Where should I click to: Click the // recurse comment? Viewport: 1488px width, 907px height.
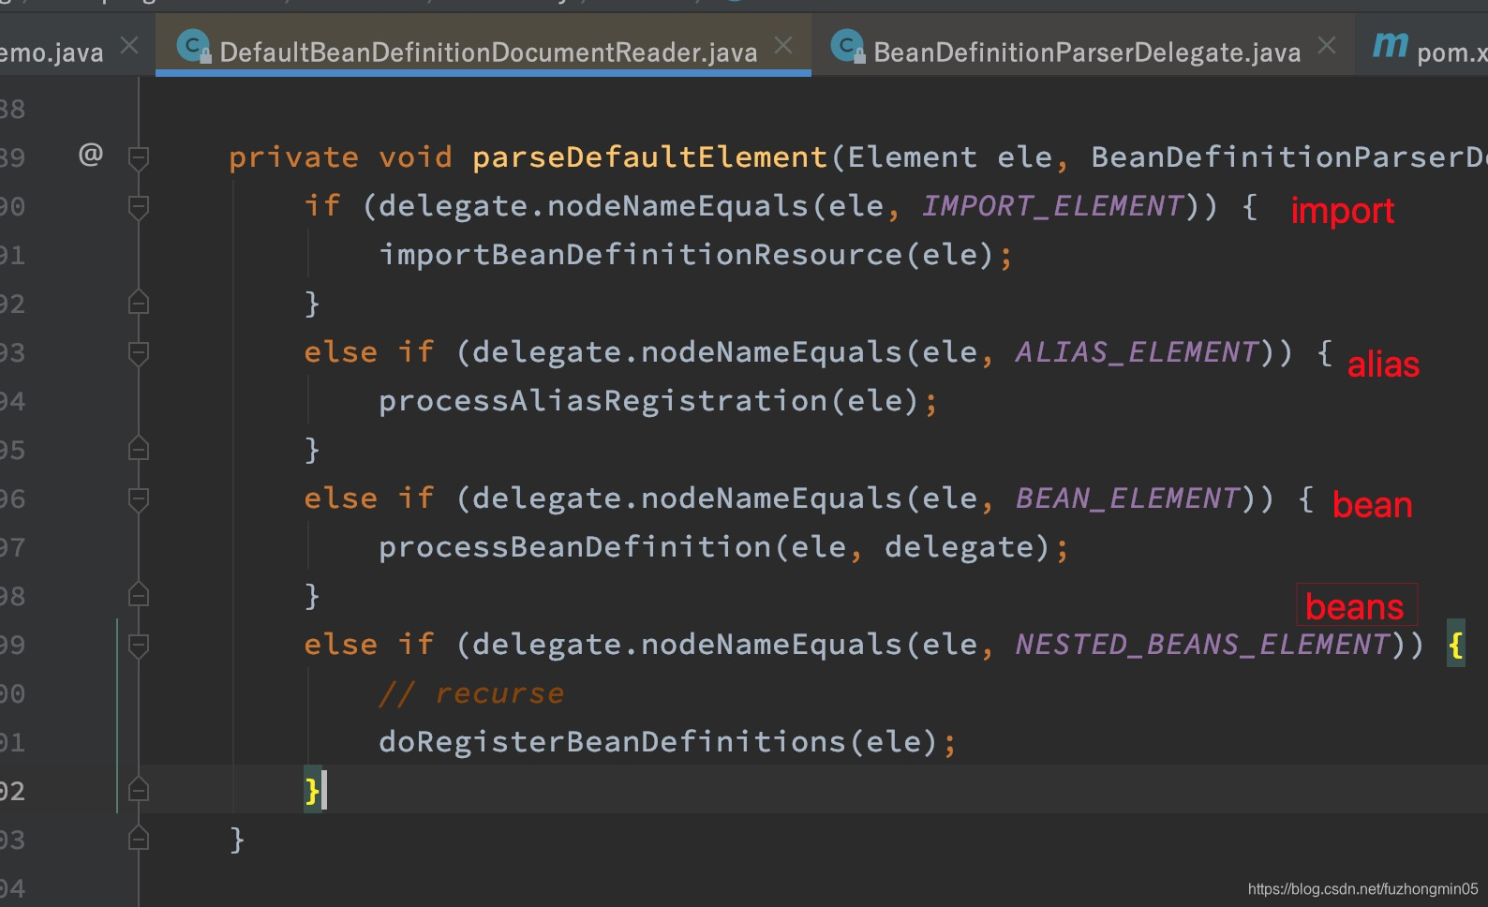471,693
